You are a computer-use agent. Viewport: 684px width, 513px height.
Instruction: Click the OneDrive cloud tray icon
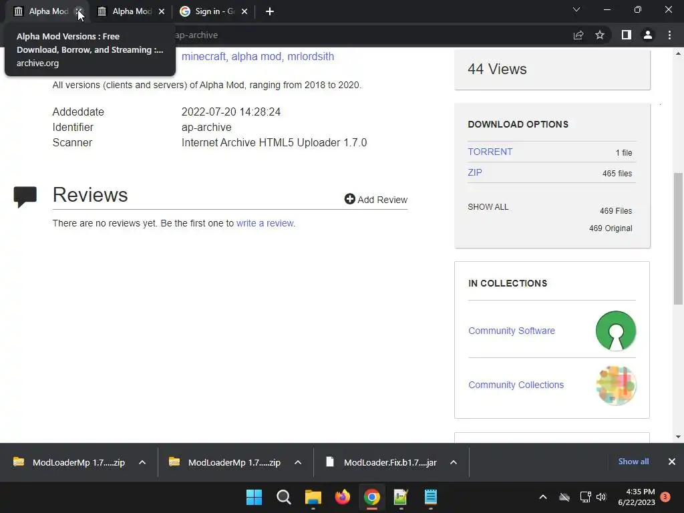pos(564,497)
